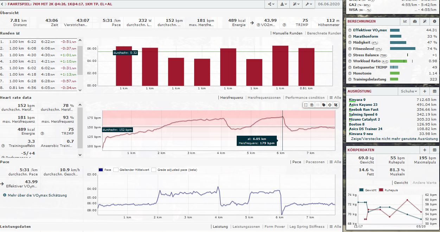Screen dimensions: 440x232
Task: Open the share dropdown in activity toolbar
Action: [271, 4]
